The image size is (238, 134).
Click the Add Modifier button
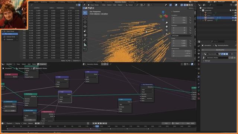tap(219, 50)
